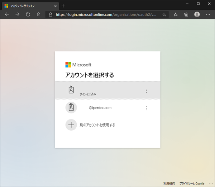Screen dimensions: 215x187
Task: Open the Edge settings and more menu
Action: (x=208, y=14)
